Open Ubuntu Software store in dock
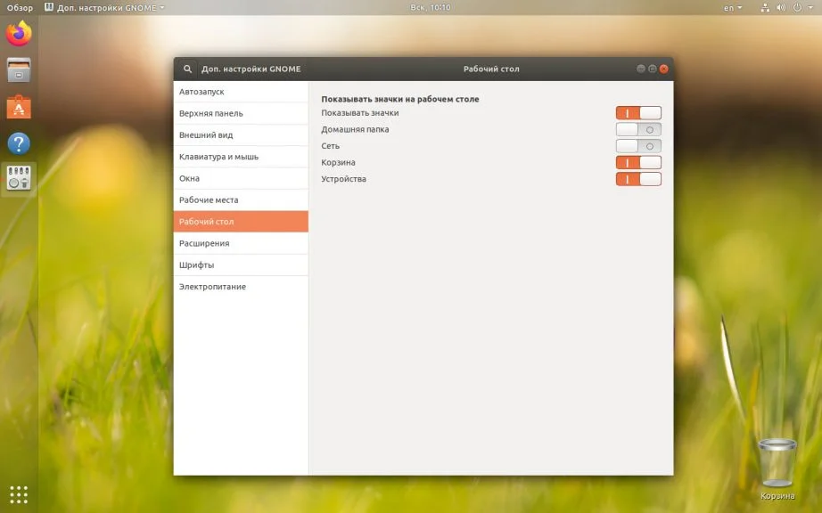The image size is (822, 513). 19,107
